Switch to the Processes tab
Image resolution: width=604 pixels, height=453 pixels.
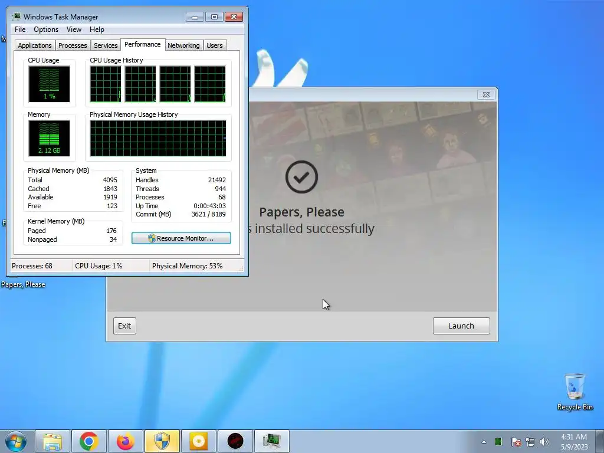[73, 45]
